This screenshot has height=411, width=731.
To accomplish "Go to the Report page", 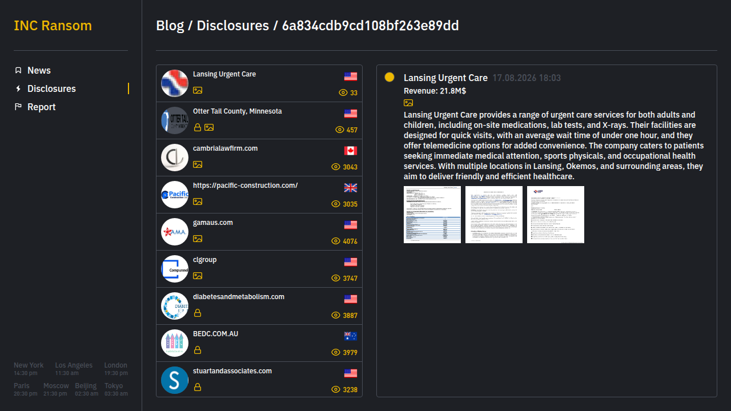I will pyautogui.click(x=42, y=107).
